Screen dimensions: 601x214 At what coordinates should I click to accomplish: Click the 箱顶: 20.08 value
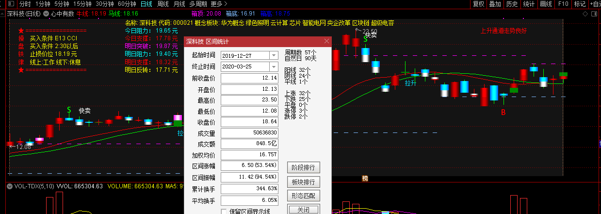coord(206,14)
